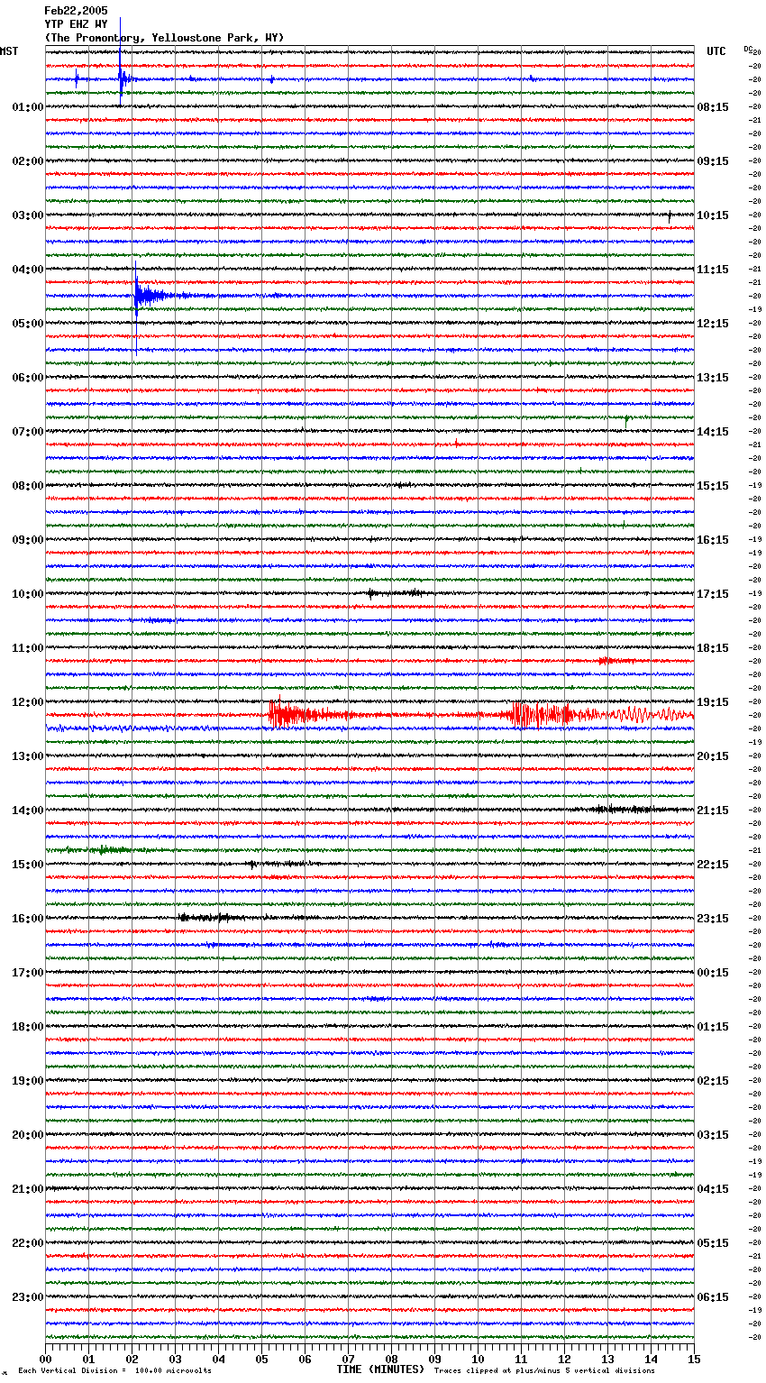Screen dimensions: 766x1383
Task: Click the TIME (MINUTES) axis title
Action: coord(380,1369)
